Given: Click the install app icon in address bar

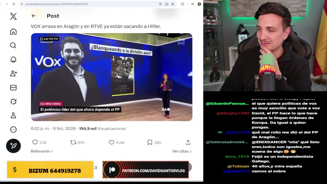Looking at the screenshot, I should point(167,4).
